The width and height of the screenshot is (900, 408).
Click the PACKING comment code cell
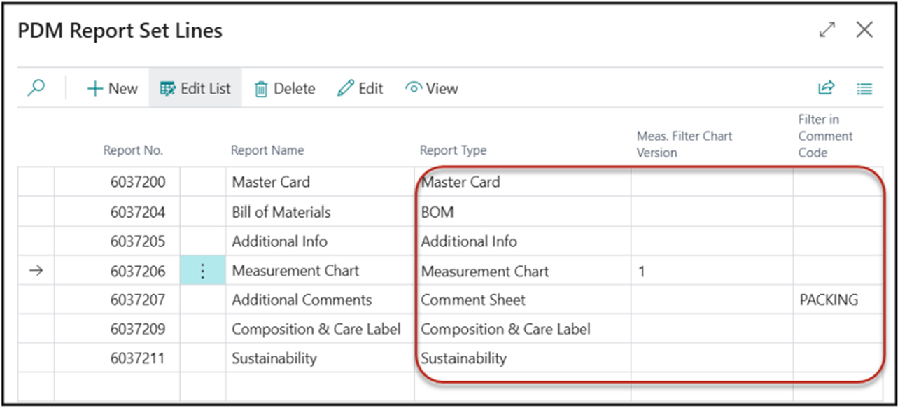(829, 300)
